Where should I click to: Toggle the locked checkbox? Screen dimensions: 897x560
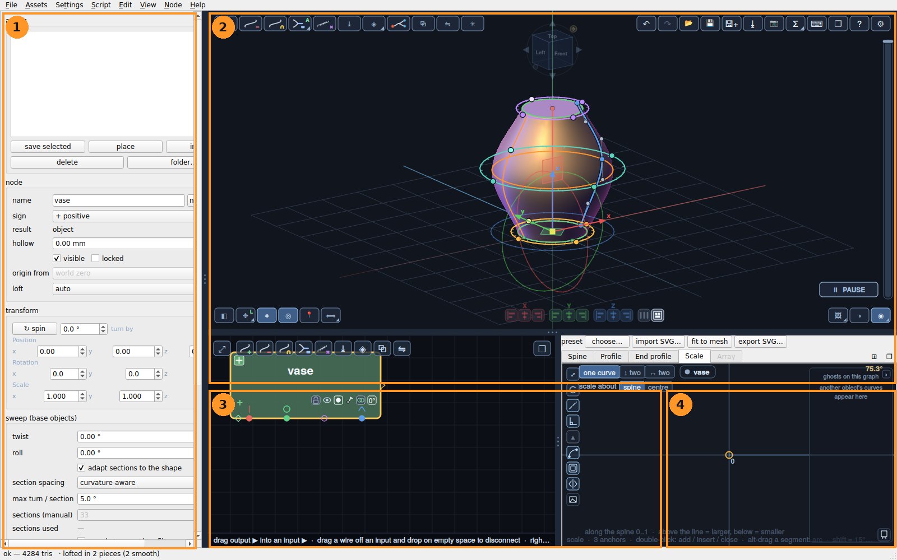pos(95,258)
